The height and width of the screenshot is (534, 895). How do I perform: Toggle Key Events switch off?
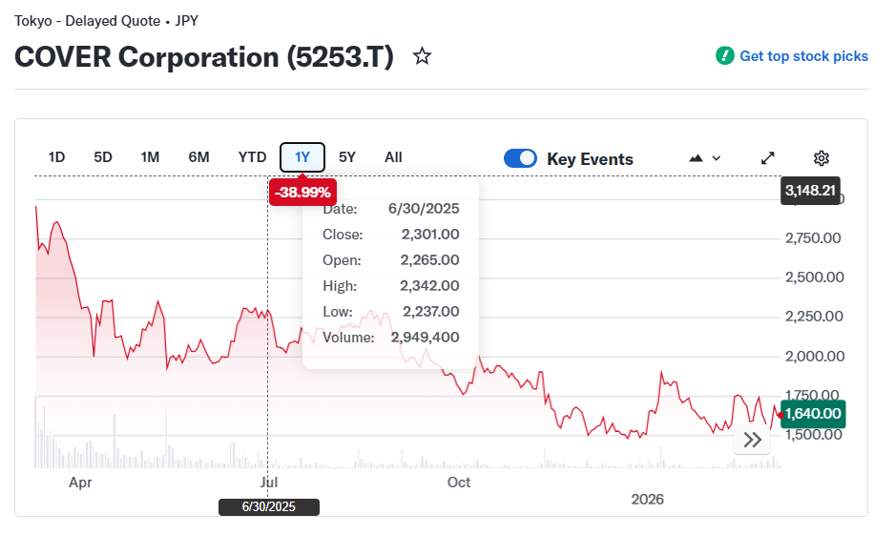click(520, 158)
